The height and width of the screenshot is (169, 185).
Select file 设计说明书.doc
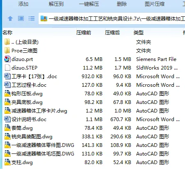(x=29, y=119)
